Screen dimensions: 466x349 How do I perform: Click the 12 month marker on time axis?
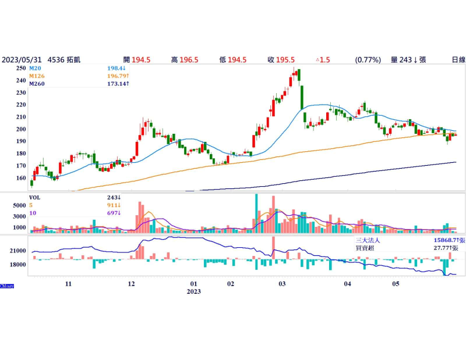click(x=131, y=284)
